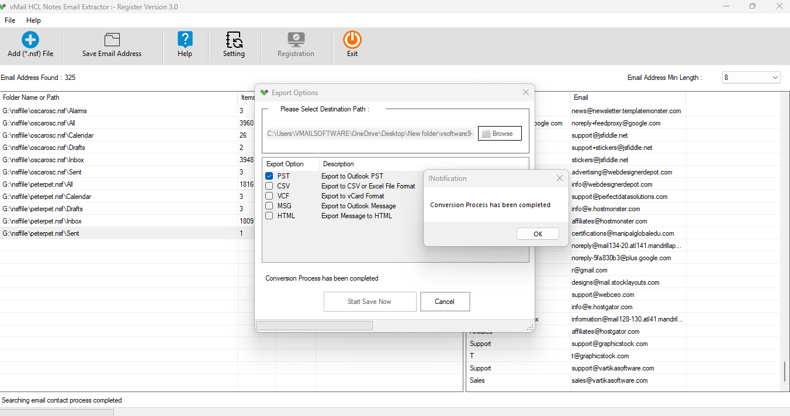This screenshot has width=790, height=416.
Task: Tick the HTML export checkbox
Action: tap(269, 216)
